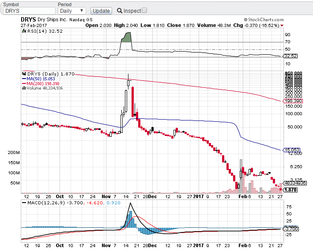313x252 pixels.
Task: Click the 198.390 red price tag on axis
Action: [293, 101]
